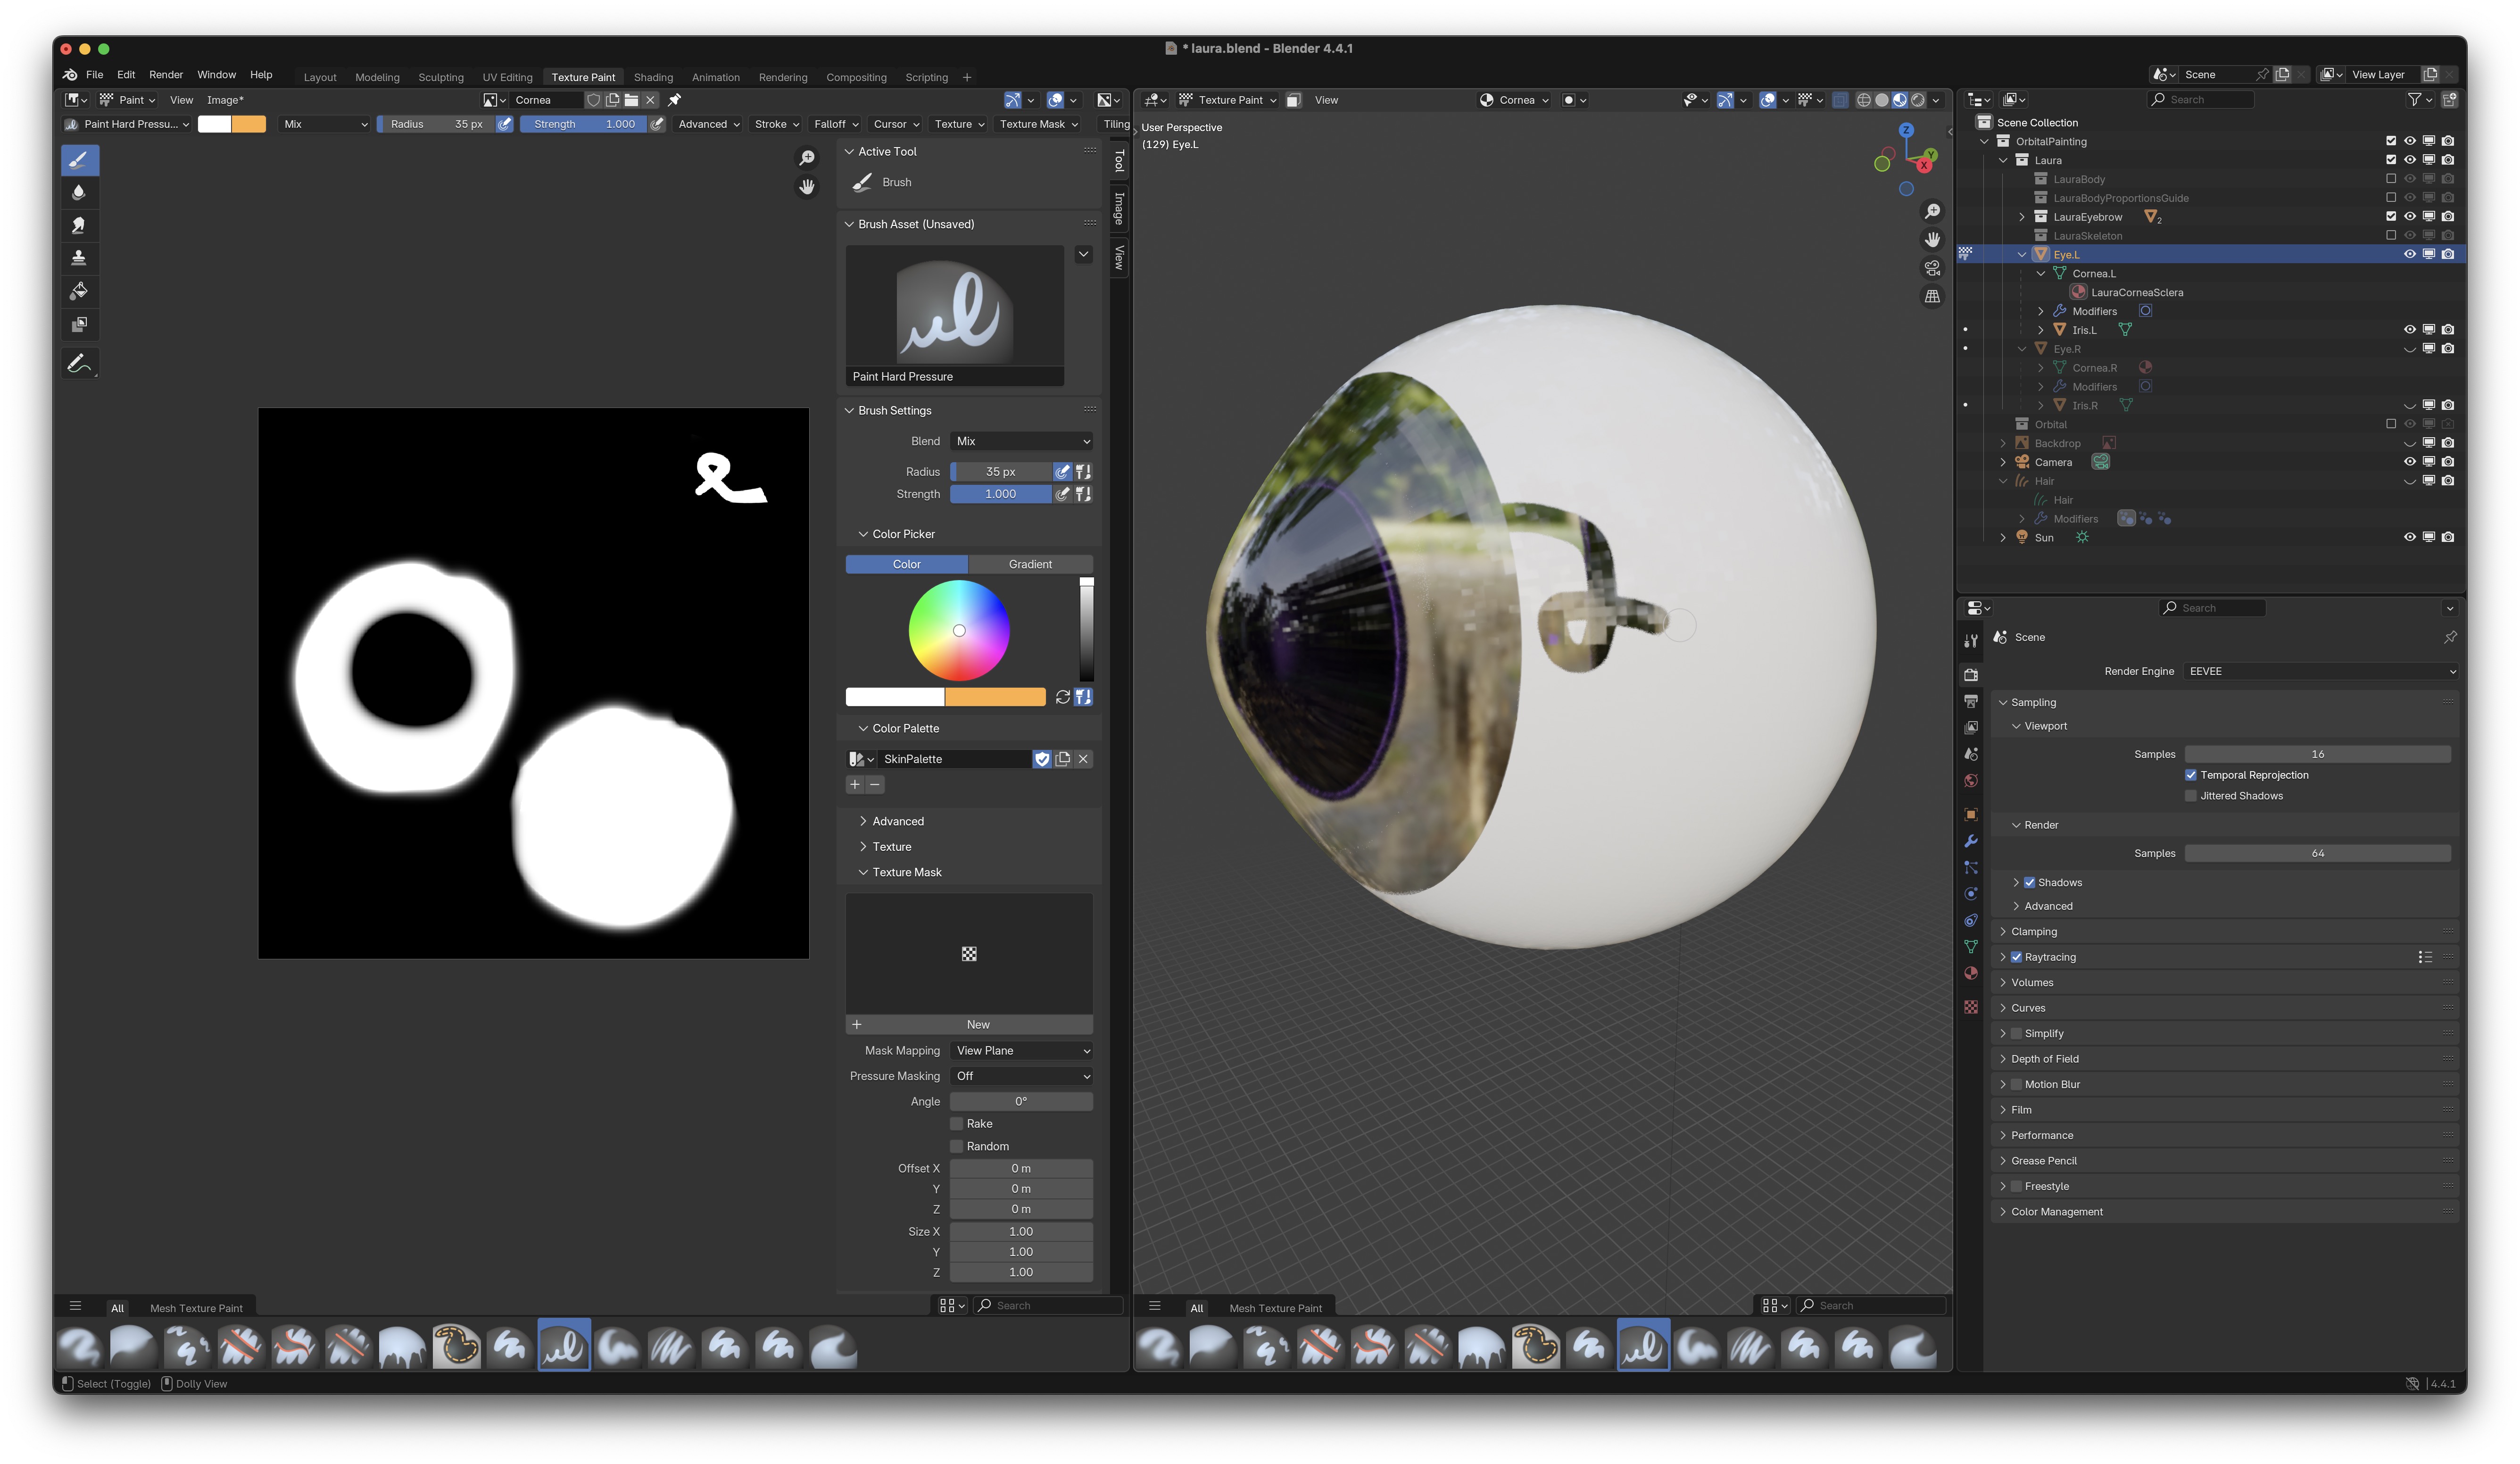Disable Temporal Reprojection checkbox

tap(2190, 775)
